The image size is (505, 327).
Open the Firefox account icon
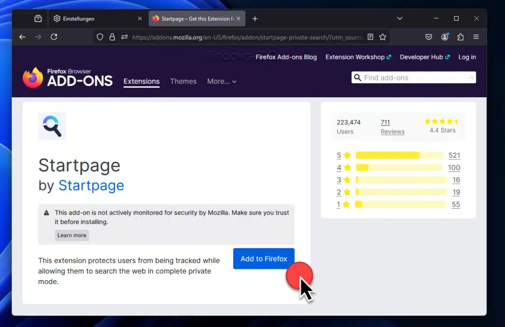pos(445,37)
